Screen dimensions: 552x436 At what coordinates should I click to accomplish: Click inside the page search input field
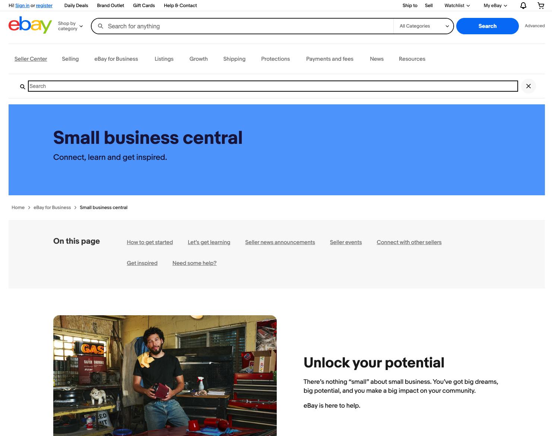(261, 86)
